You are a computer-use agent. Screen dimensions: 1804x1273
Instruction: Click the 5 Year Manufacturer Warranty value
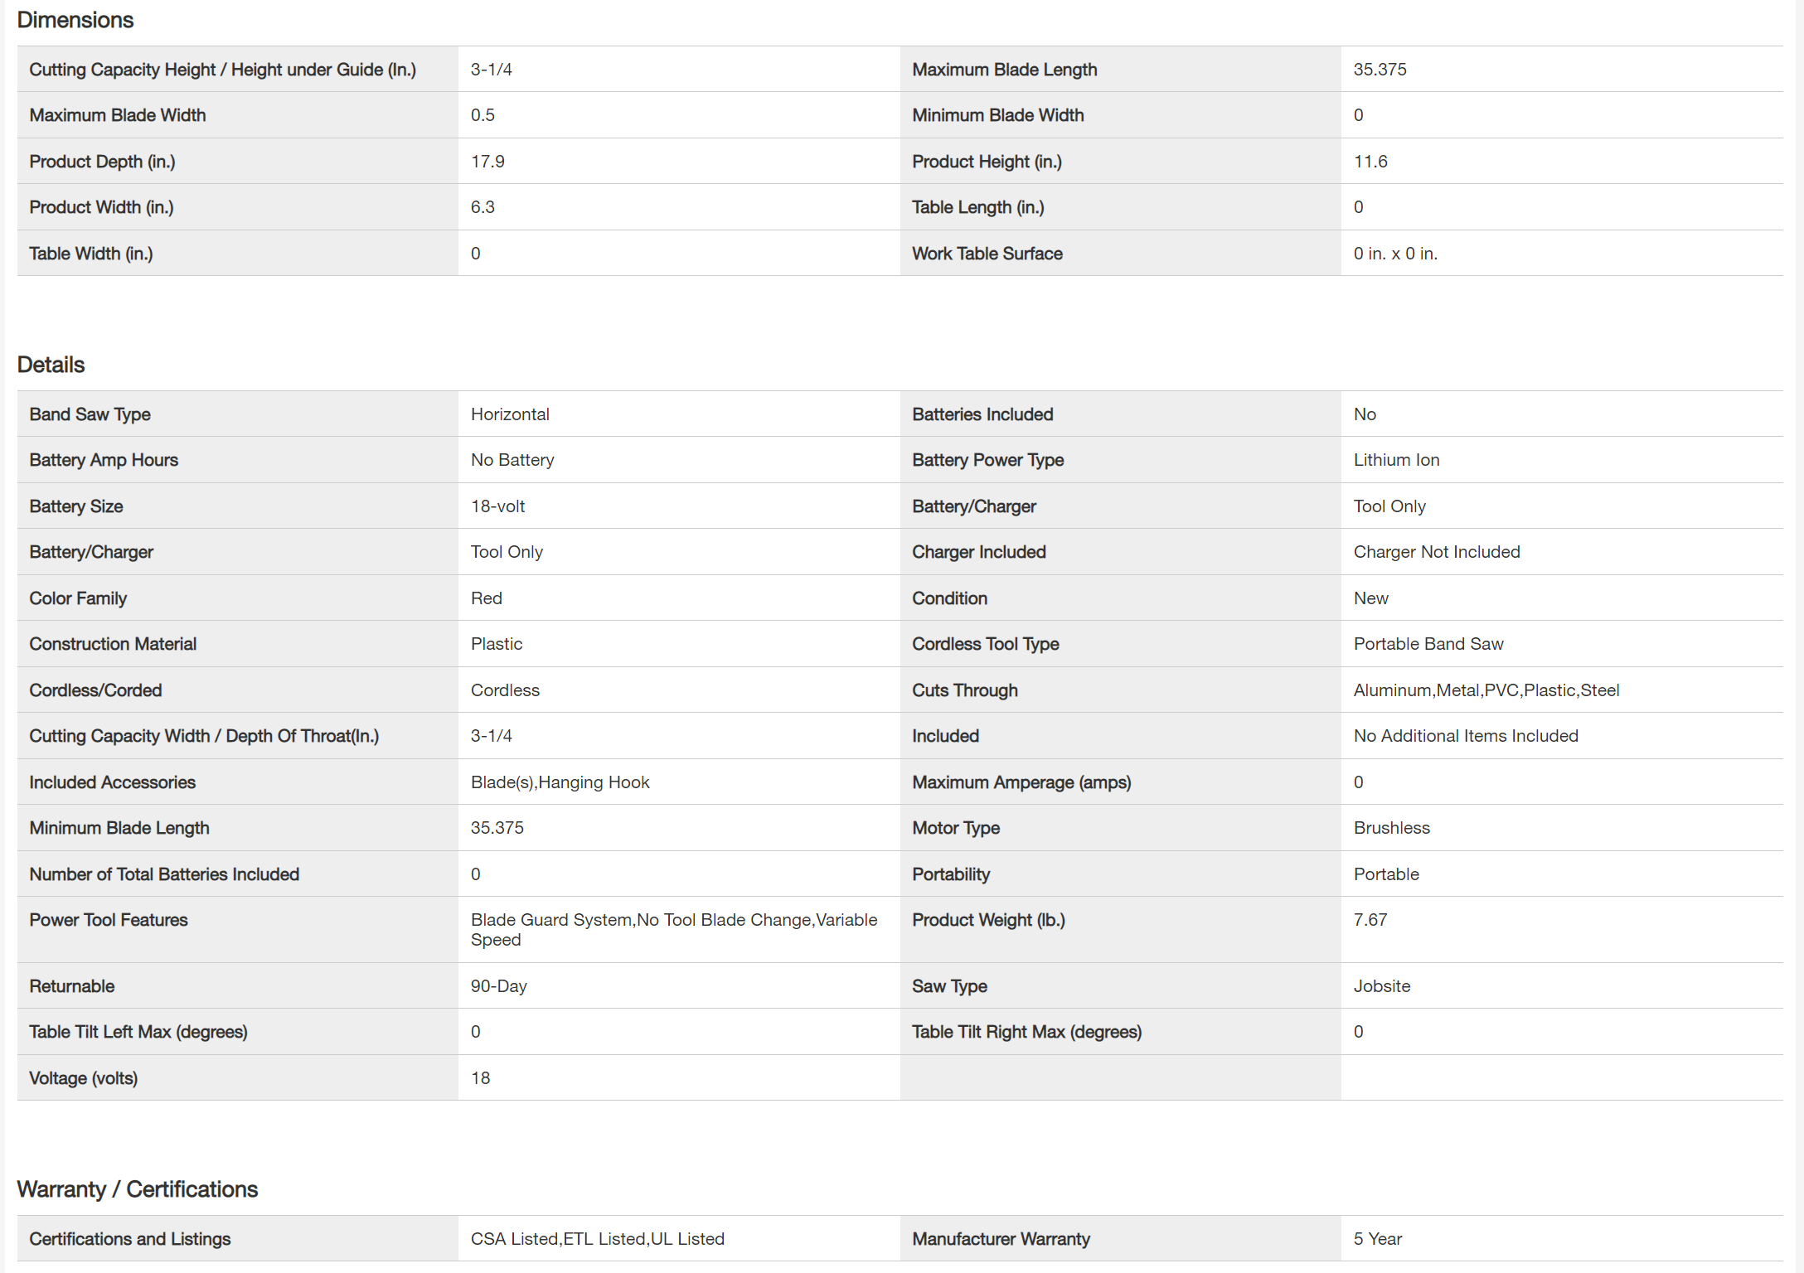click(1378, 1239)
